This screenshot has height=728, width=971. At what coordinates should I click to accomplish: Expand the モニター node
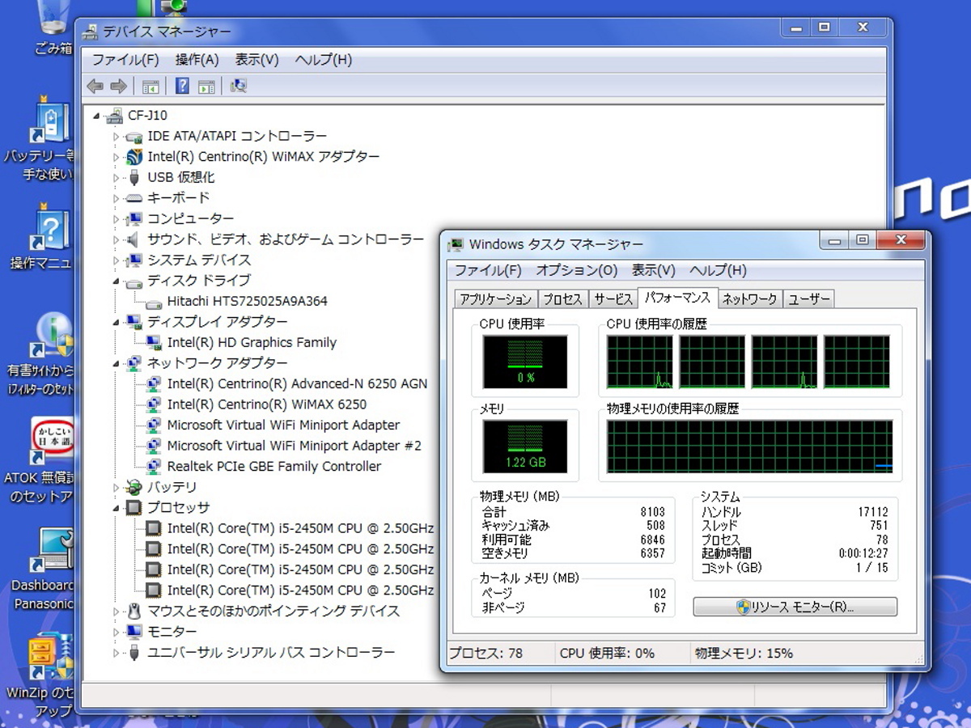pyautogui.click(x=116, y=632)
